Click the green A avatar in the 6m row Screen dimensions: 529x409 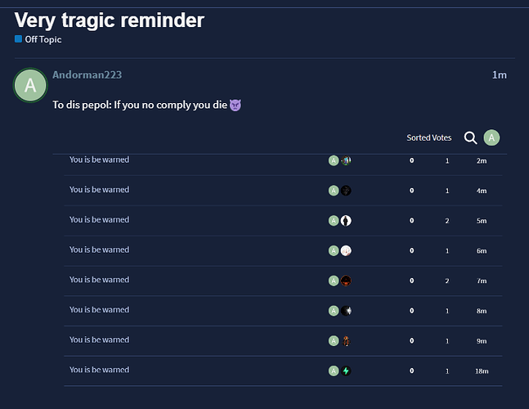click(x=334, y=251)
